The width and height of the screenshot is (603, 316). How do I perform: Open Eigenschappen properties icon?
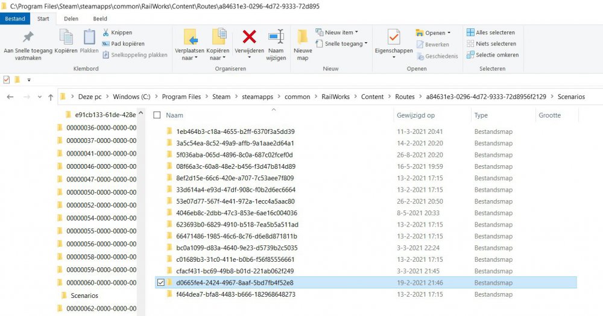pos(394,37)
